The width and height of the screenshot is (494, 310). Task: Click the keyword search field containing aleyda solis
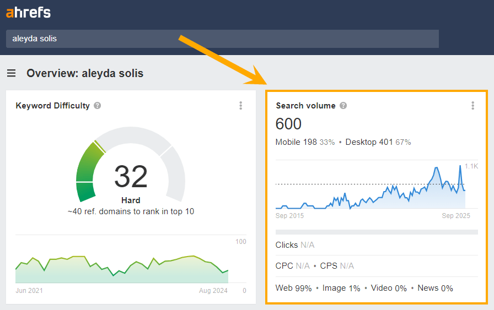coord(222,39)
